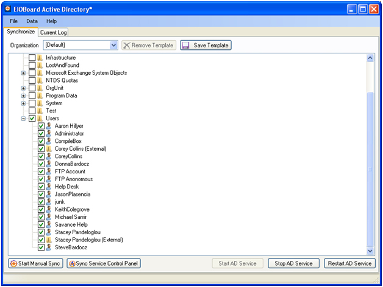Click the JasonPlasencia user icon

tap(49, 194)
